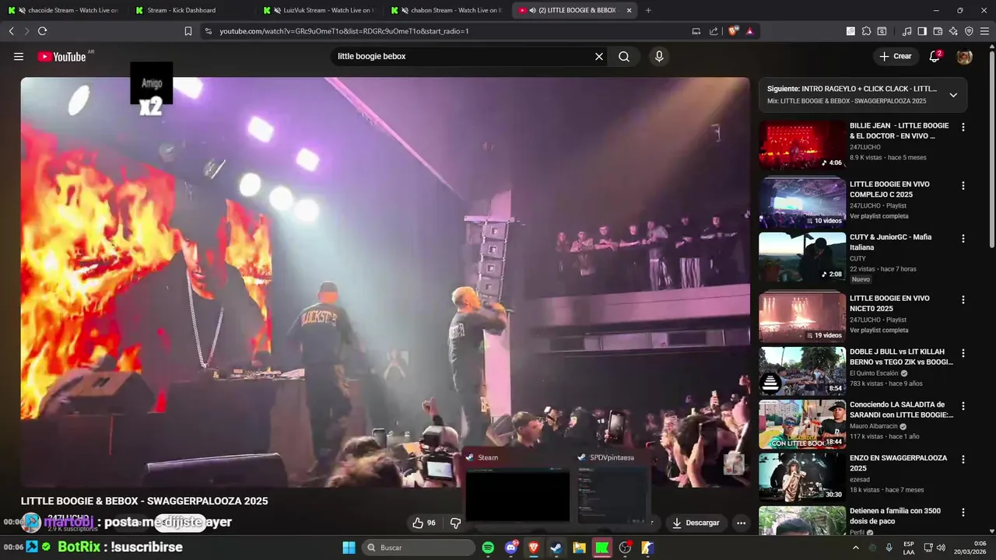This screenshot has width=996, height=560.
Task: Open YouTube notifications bell
Action: [x=935, y=57]
